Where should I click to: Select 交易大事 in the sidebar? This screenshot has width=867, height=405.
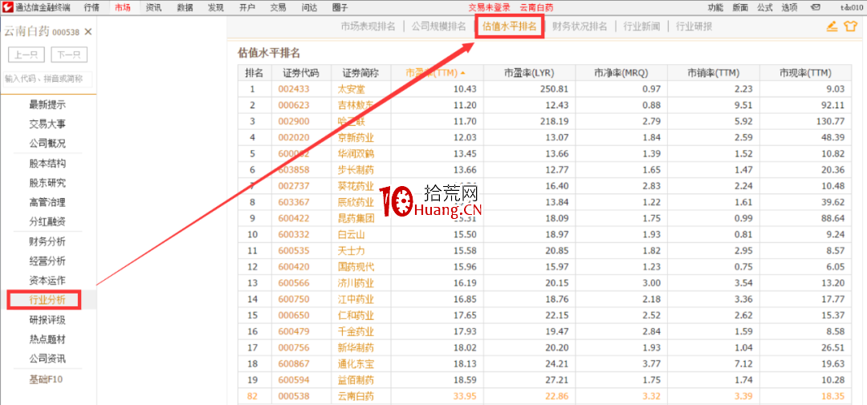[47, 124]
